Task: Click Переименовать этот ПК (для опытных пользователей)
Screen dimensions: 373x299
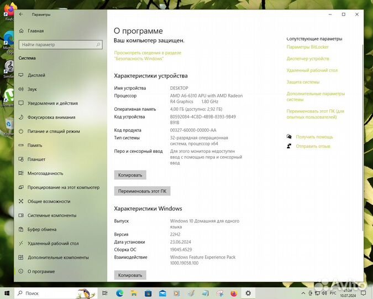Action: click(x=315, y=114)
